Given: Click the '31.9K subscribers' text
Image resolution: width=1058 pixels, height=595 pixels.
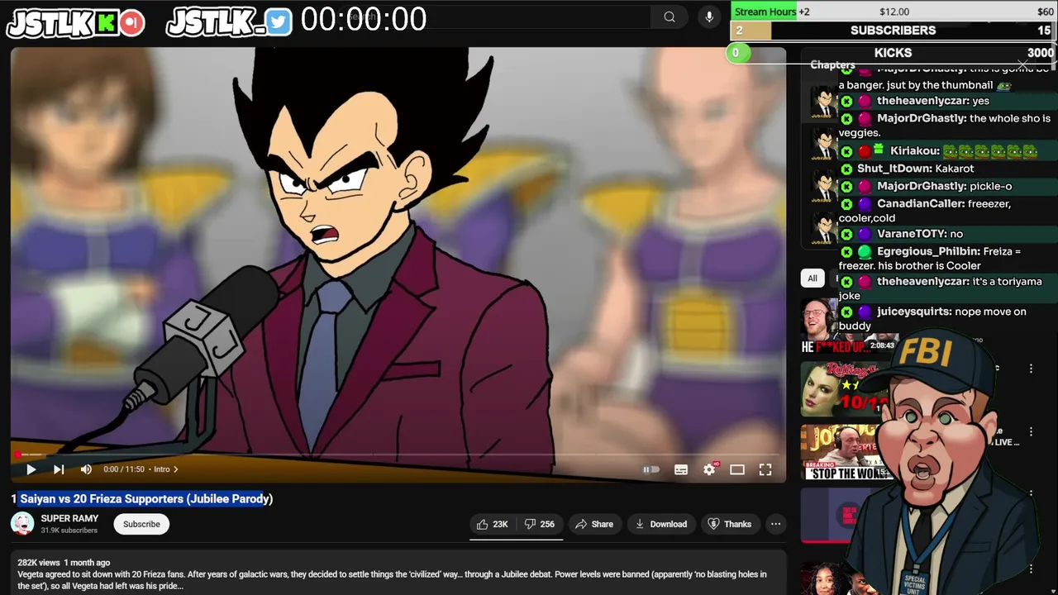Looking at the screenshot, I should (x=69, y=531).
